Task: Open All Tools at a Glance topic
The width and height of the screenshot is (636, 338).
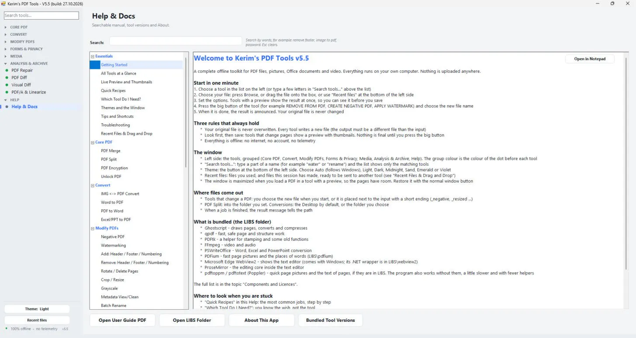Action: click(118, 73)
